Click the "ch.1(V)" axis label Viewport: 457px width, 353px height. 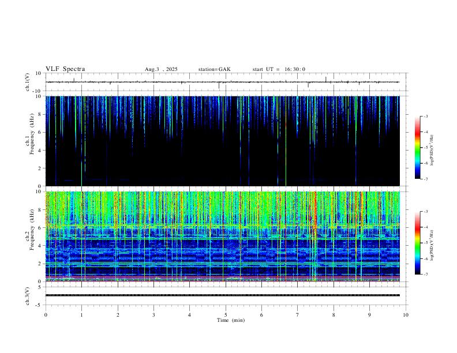pyautogui.click(x=28, y=82)
